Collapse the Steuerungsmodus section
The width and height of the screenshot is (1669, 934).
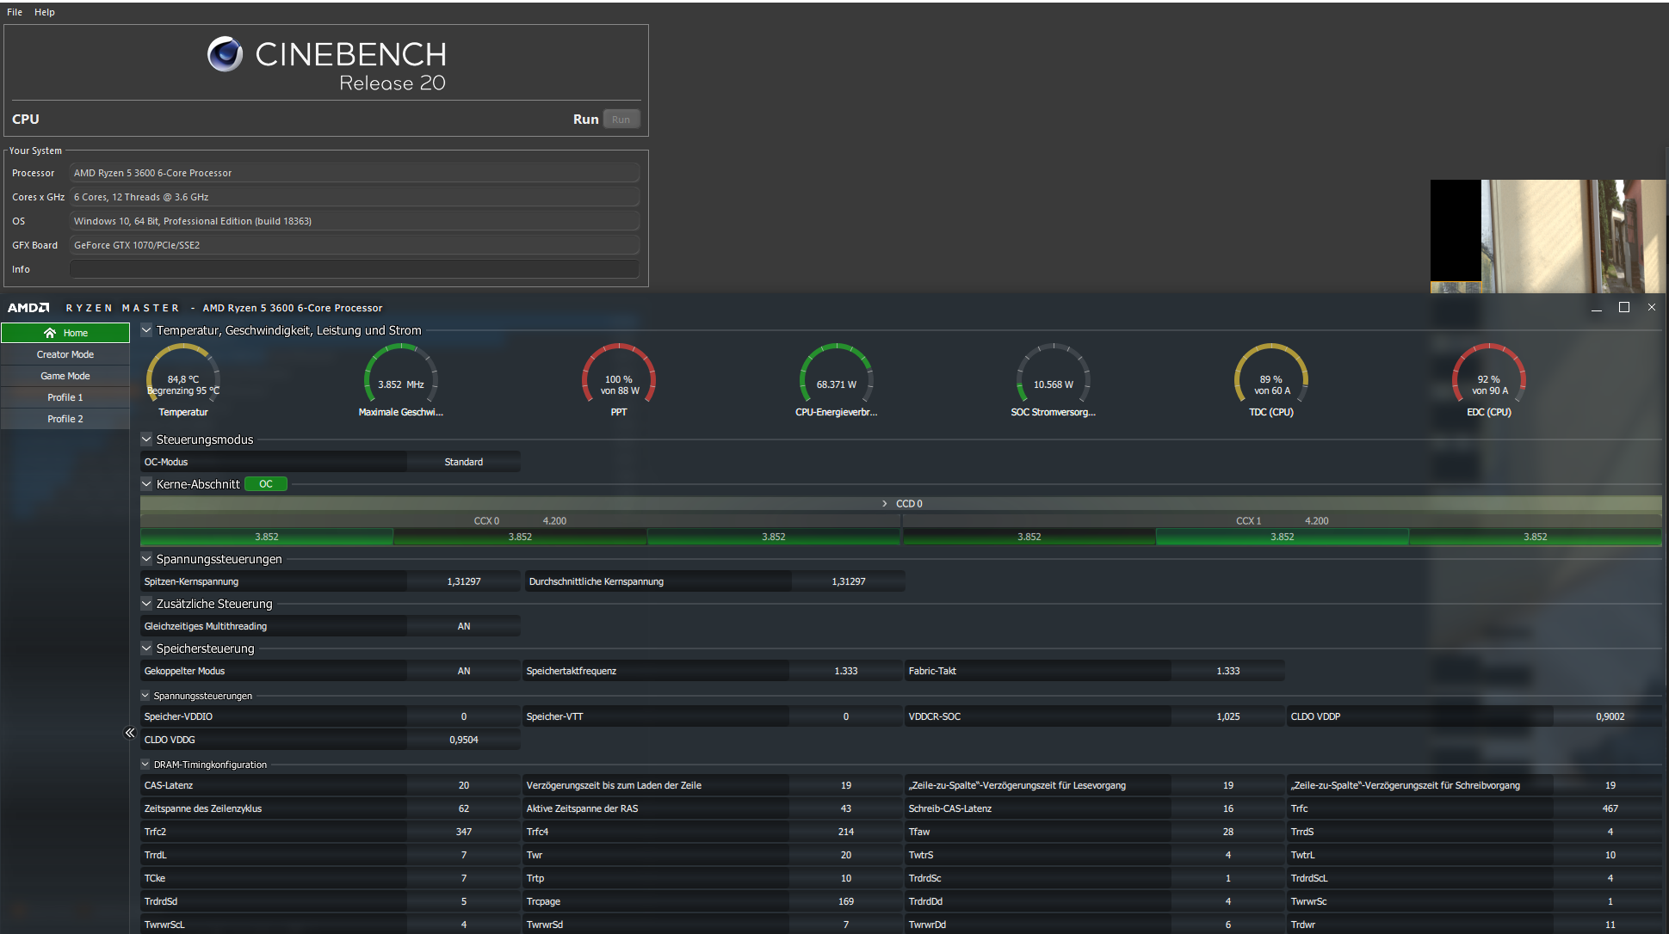146,439
